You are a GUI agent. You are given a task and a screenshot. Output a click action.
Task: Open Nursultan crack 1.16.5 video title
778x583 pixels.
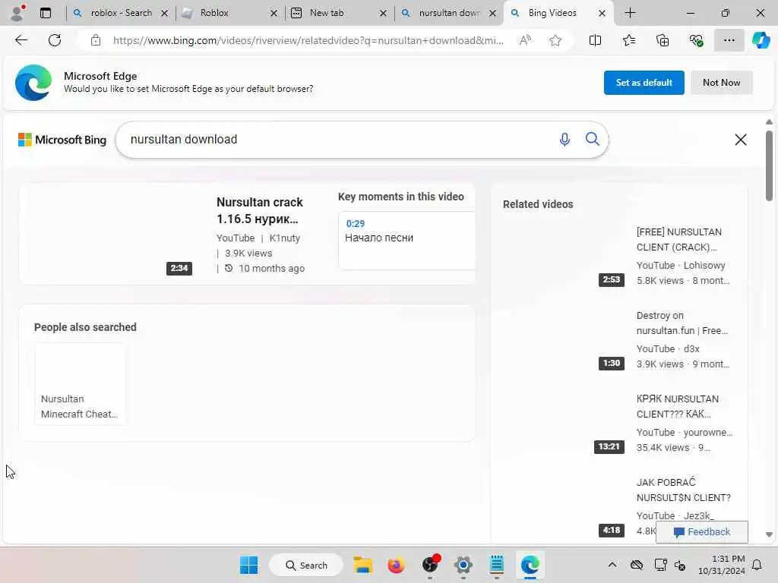pos(260,210)
